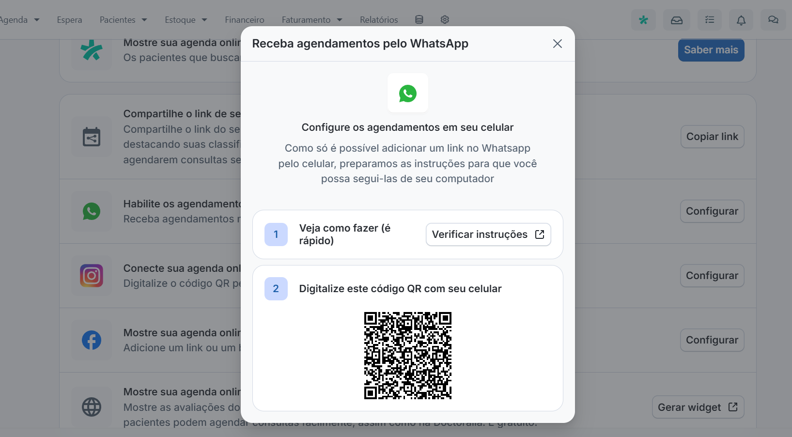Click Configurar in the Instagram row
The width and height of the screenshot is (792, 437).
(712, 276)
